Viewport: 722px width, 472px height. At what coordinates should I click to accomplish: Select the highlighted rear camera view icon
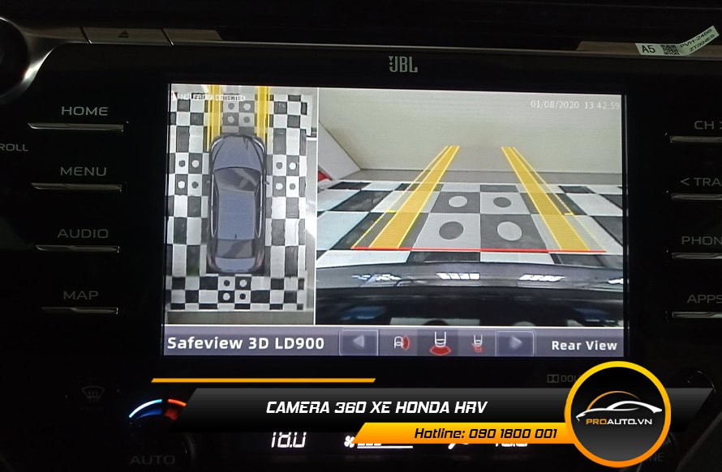coord(441,343)
